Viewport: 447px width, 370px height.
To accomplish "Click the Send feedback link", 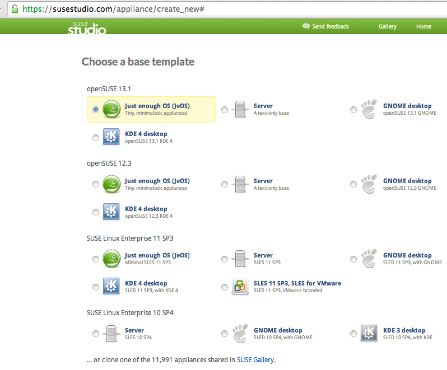I will point(330,26).
